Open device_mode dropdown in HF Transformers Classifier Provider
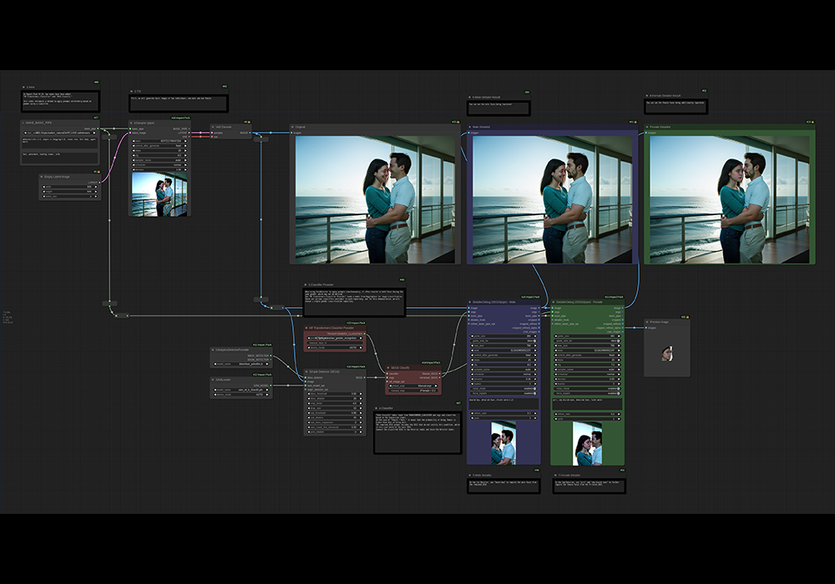This screenshot has height=584, width=835. click(x=335, y=348)
